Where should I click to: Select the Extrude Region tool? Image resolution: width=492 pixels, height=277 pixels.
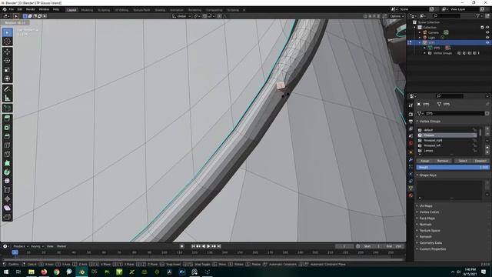point(7,118)
